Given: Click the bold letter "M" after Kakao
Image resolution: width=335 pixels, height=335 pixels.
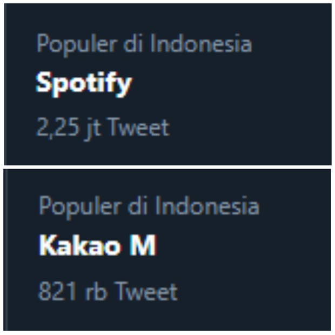Looking at the screenshot, I should click(x=143, y=246).
